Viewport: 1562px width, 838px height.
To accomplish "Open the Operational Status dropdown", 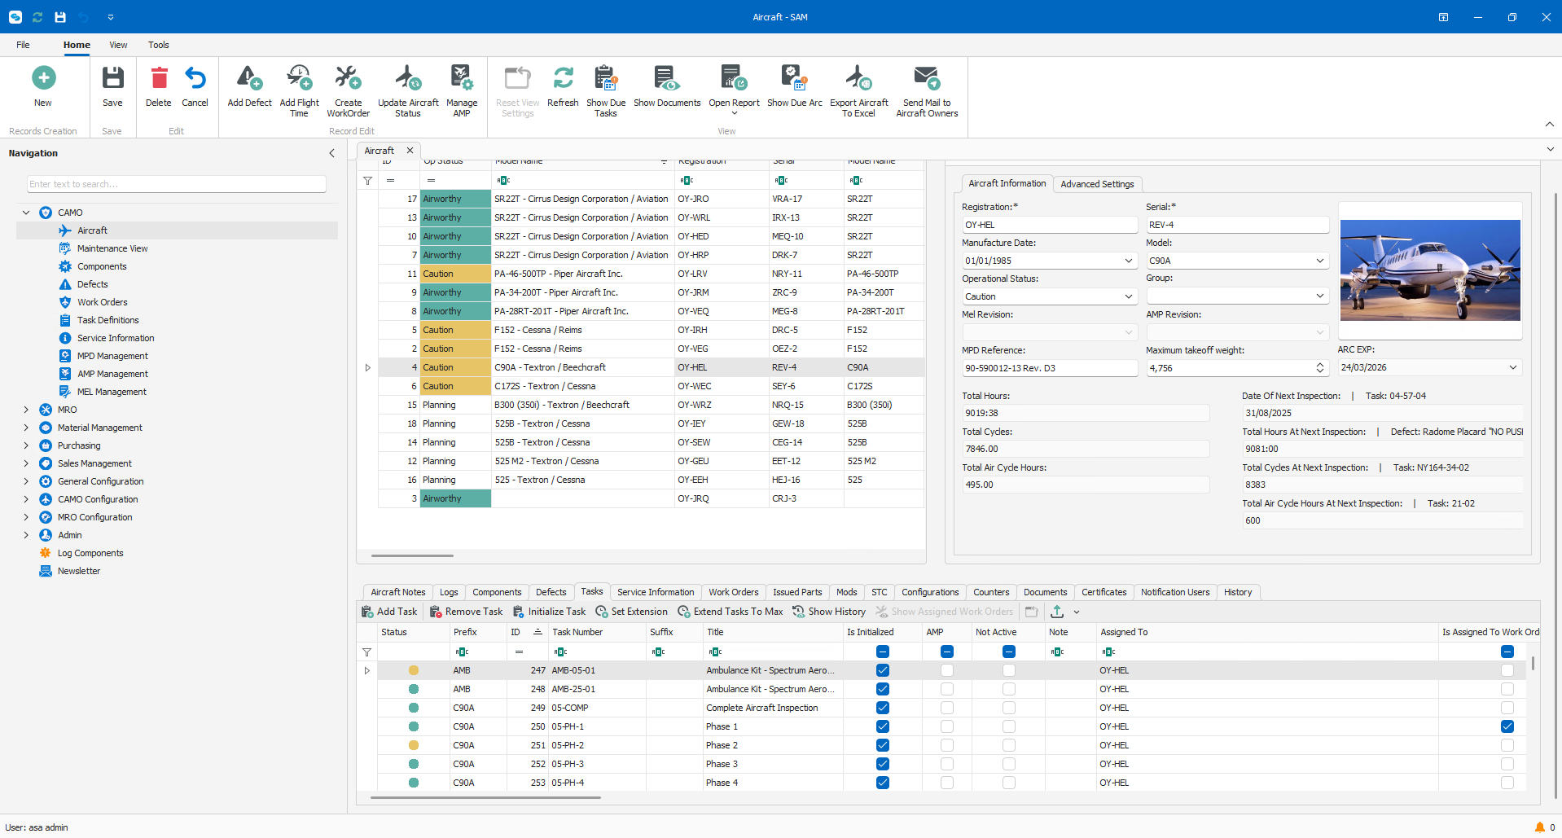I will [1129, 296].
